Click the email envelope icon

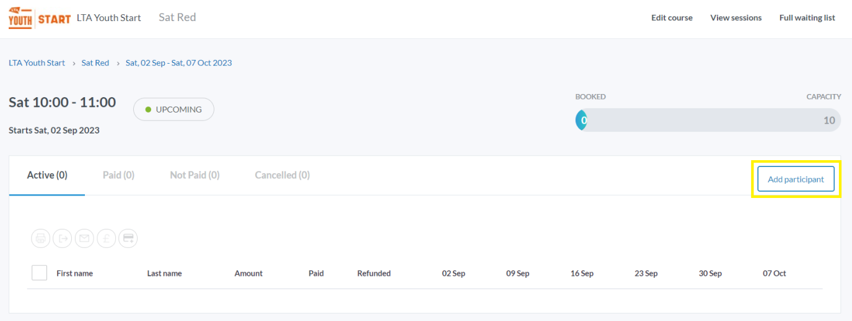coord(84,238)
